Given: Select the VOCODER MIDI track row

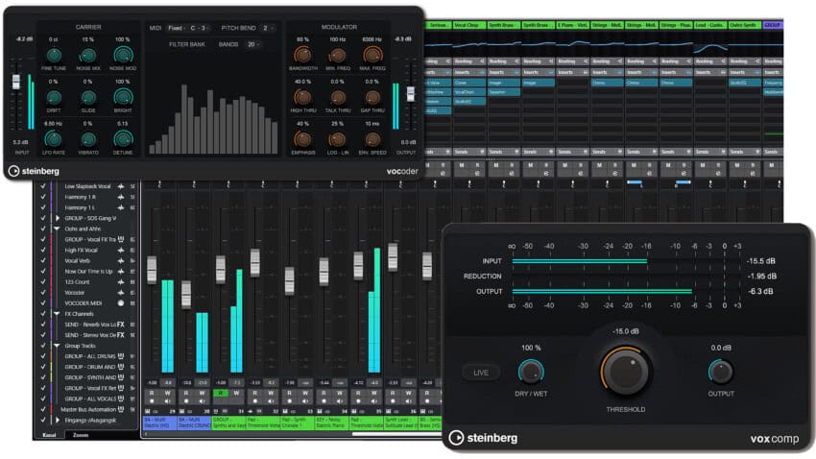Looking at the screenshot, I should (85, 302).
